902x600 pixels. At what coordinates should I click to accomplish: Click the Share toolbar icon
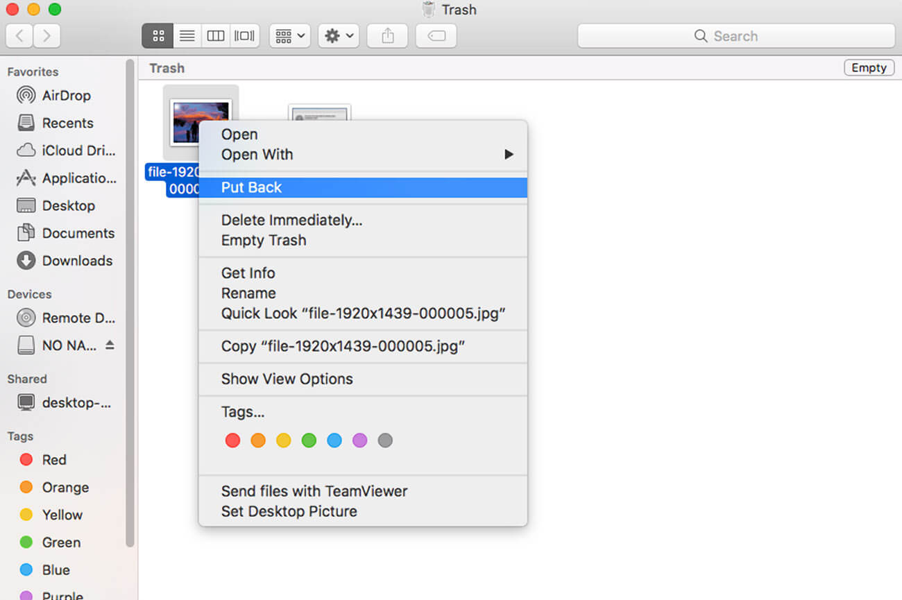(387, 36)
